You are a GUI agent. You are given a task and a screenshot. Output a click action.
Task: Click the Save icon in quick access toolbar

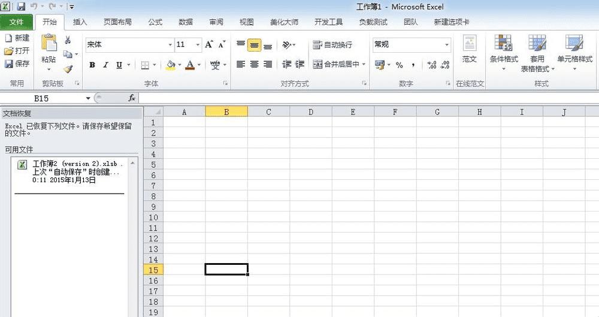[20, 7]
